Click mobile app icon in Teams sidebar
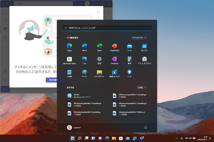Screen dimensions: 214x142 tap(5, 89)
